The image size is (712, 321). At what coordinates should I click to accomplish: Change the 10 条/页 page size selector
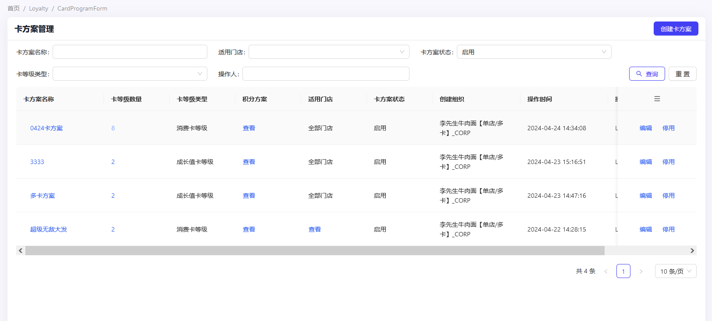(x=676, y=271)
